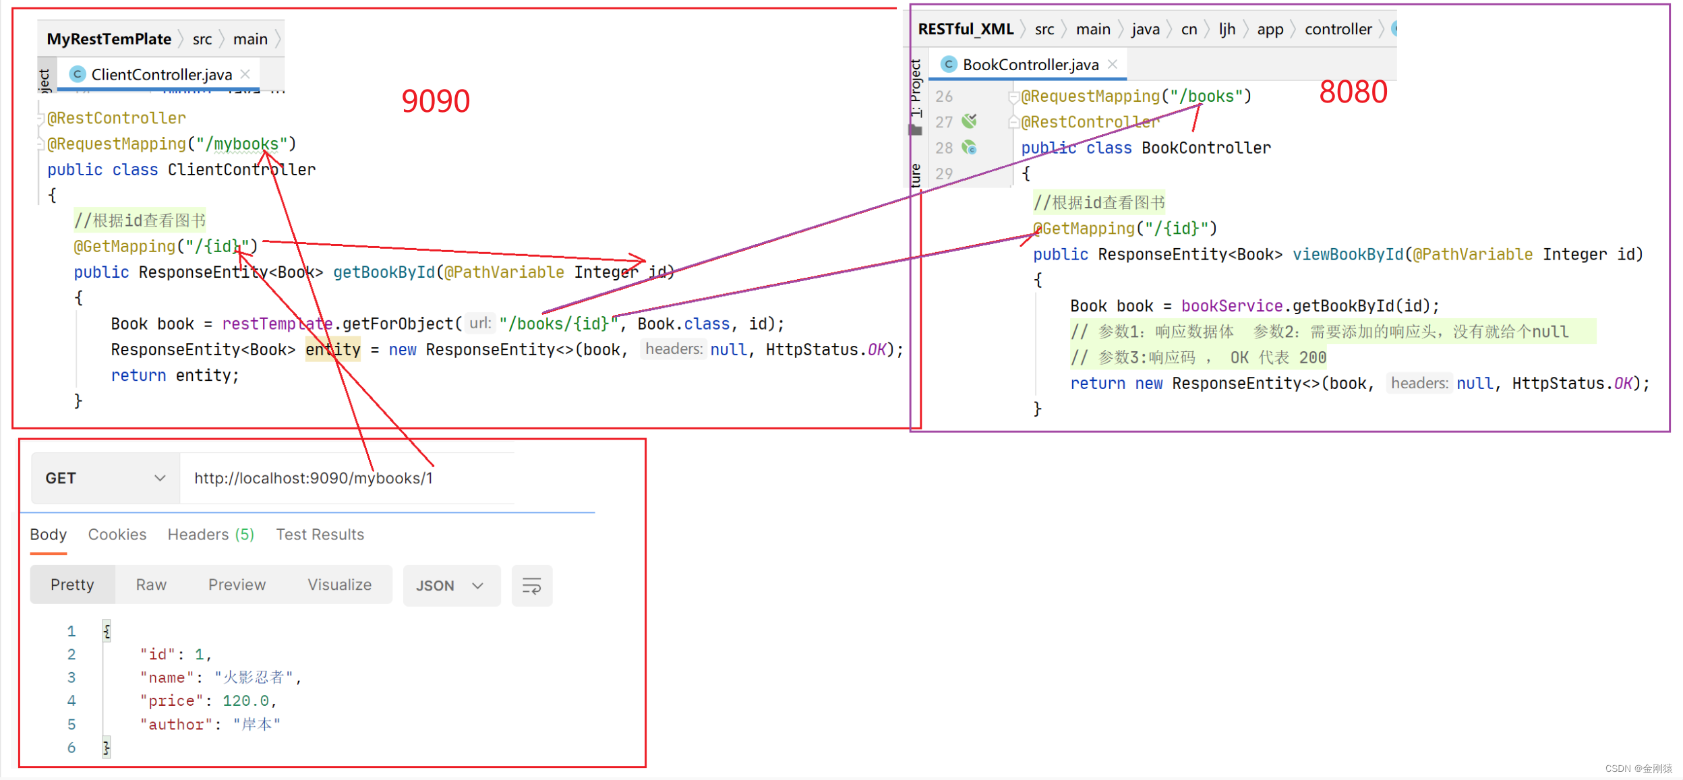Click line number 26 in gutter

coord(944,96)
